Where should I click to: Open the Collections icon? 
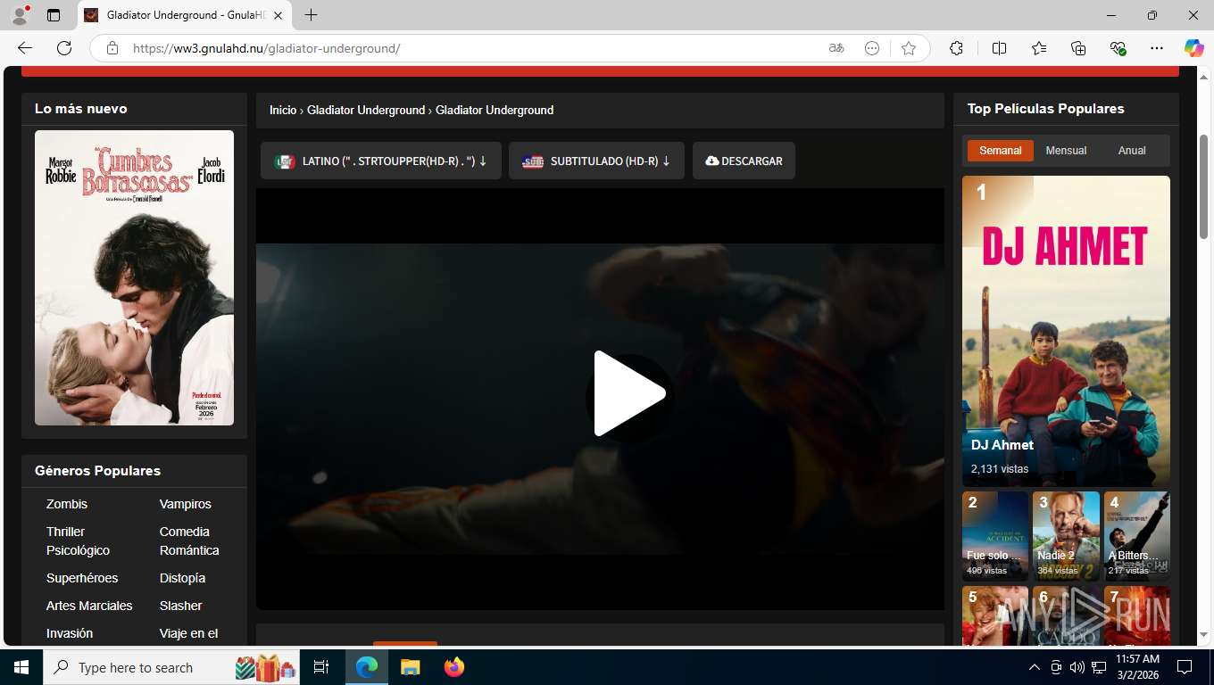(x=1078, y=48)
